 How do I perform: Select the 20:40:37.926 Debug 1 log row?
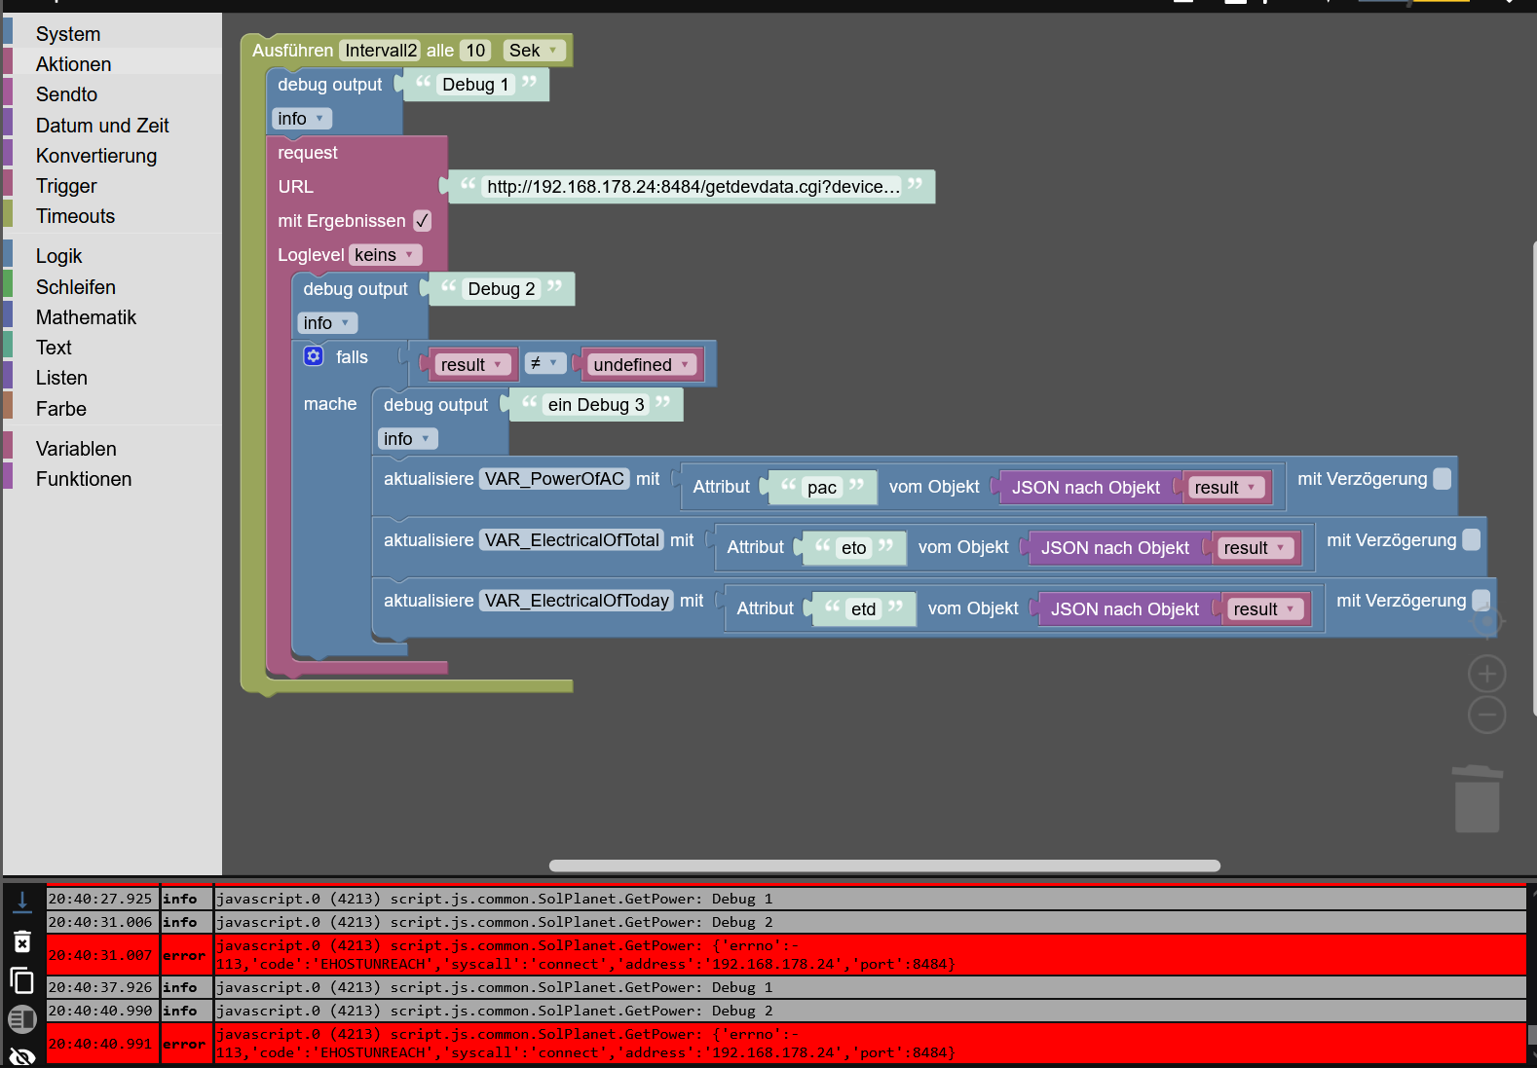(x=786, y=987)
